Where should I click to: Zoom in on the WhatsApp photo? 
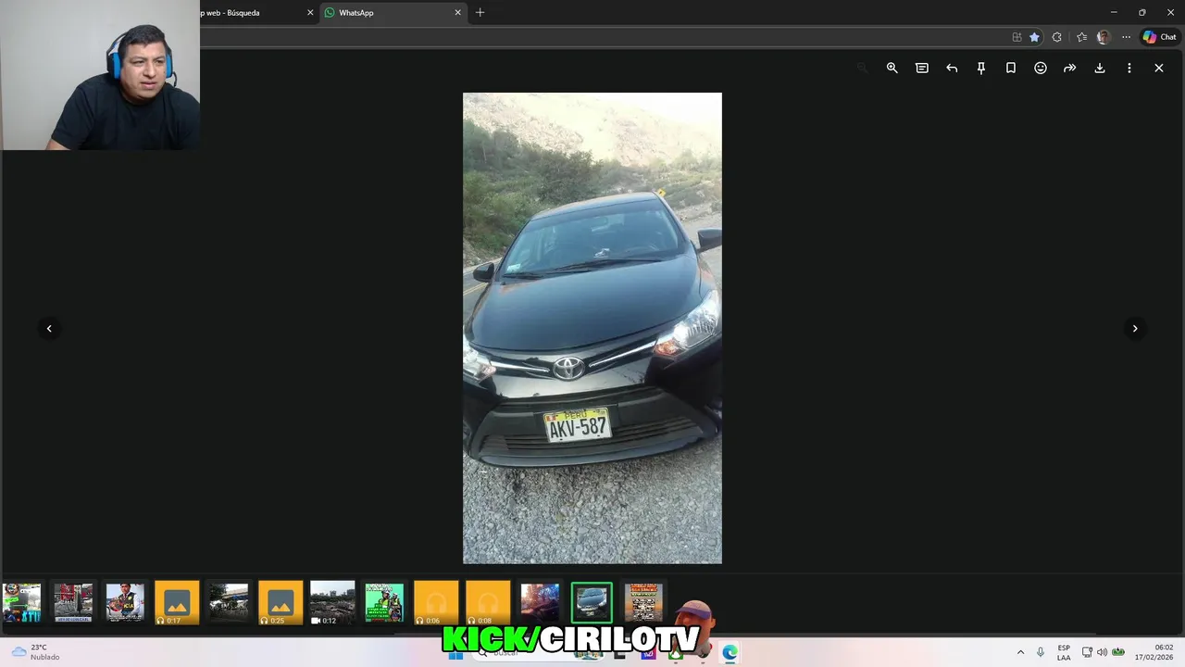point(892,68)
